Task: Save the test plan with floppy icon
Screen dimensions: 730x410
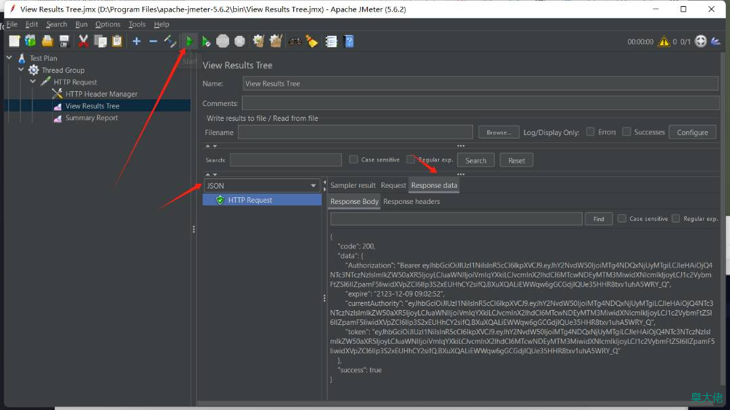Action: point(64,41)
